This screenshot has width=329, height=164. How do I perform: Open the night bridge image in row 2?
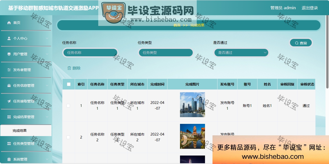click(192, 136)
